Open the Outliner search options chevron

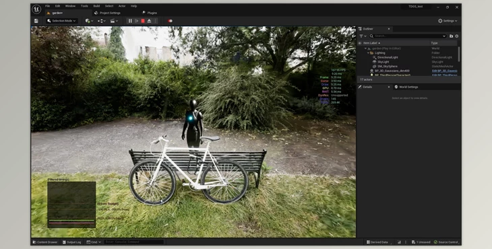(x=444, y=36)
